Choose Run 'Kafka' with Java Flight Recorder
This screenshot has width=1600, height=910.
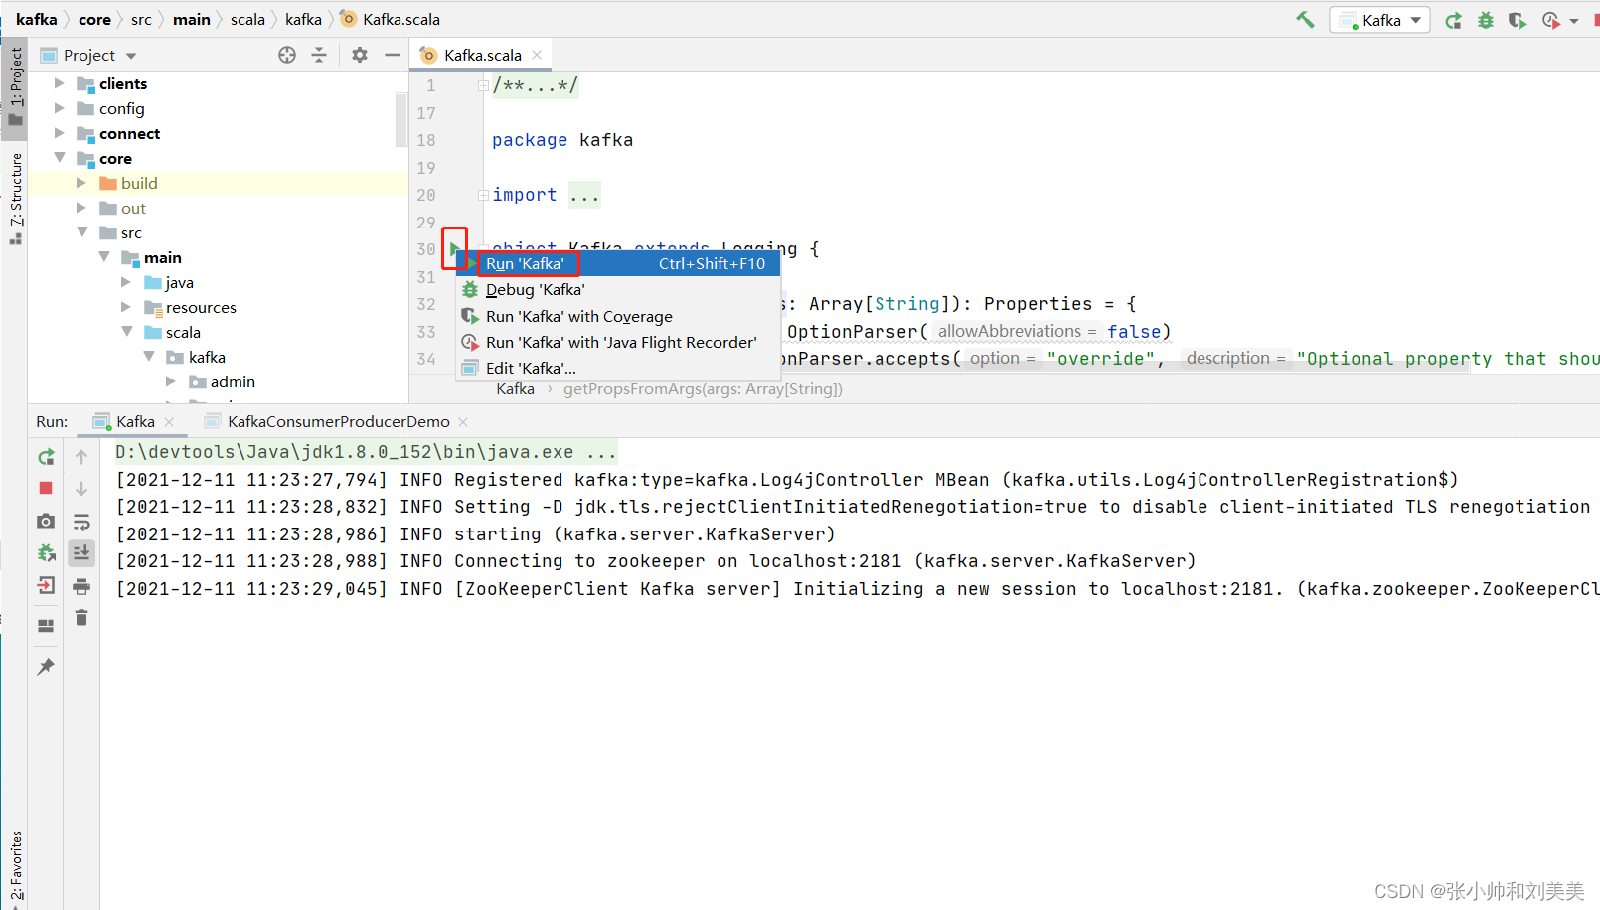point(617,342)
